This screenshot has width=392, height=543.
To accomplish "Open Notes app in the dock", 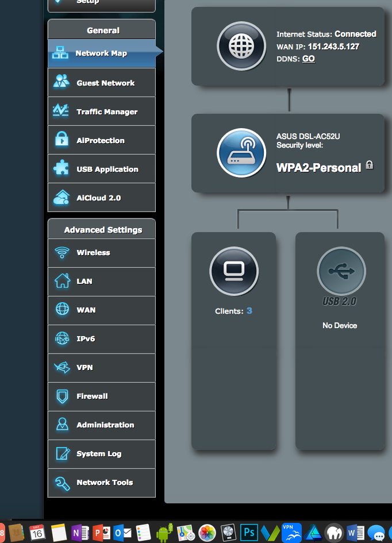I will [59, 533].
